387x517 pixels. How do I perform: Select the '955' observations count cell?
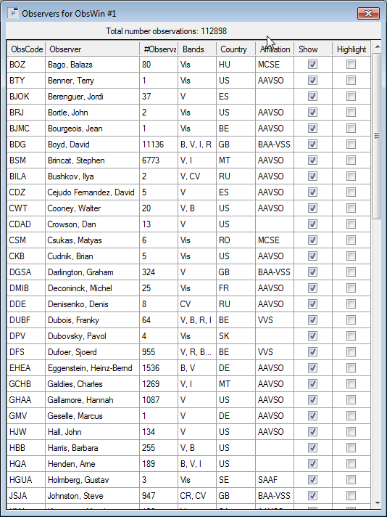[x=159, y=352]
